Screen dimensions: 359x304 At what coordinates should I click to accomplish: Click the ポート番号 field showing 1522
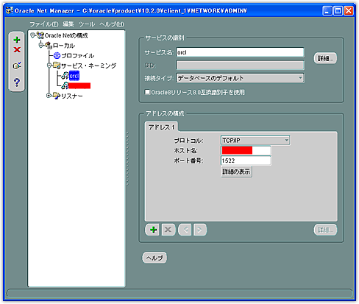(246, 160)
